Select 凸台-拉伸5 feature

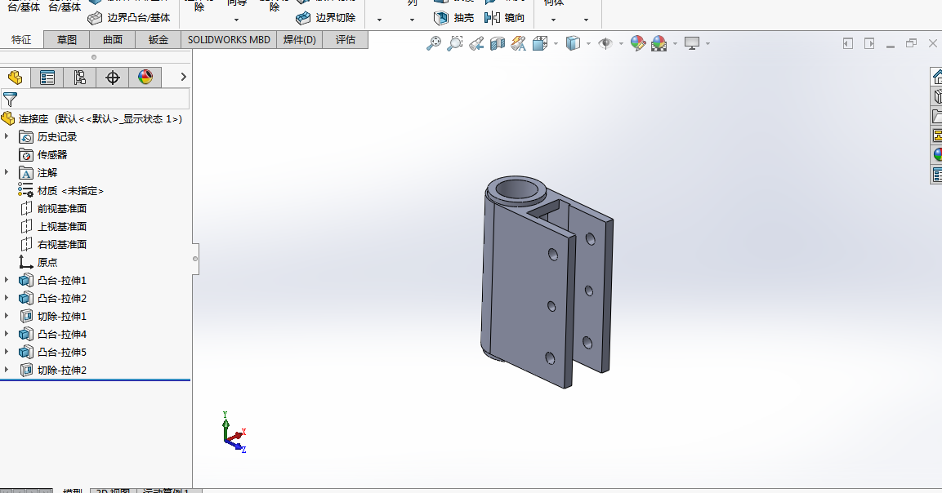click(x=53, y=352)
